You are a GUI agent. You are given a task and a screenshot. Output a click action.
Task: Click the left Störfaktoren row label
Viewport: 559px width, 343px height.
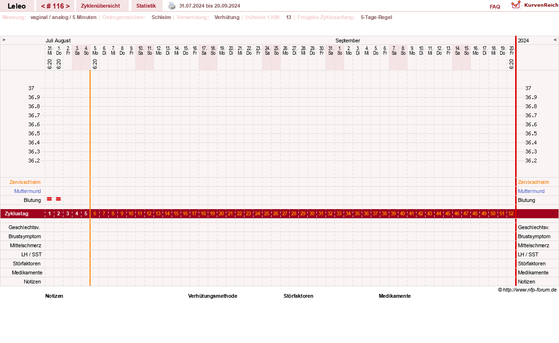[26, 263]
